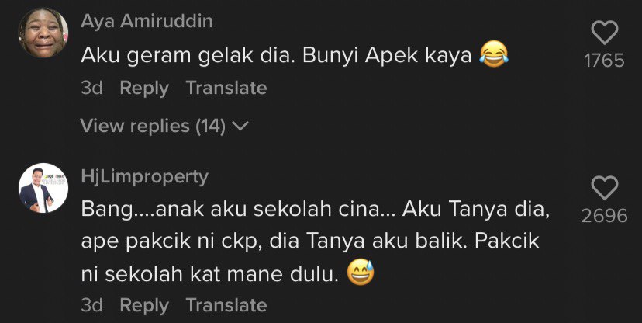Click the 3d timestamp on Aya's comment

pos(91,89)
